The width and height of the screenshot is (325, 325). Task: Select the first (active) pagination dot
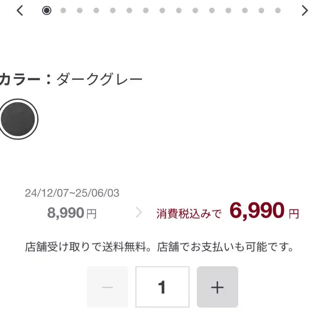click(47, 10)
